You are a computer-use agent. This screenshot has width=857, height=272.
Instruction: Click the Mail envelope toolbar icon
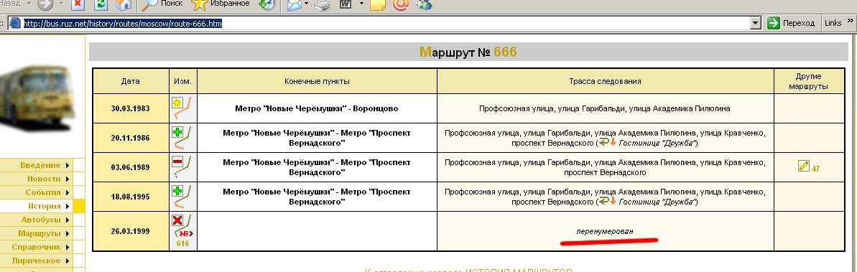point(295,5)
